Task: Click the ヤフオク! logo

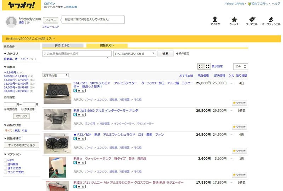Action: [x=22, y=5]
